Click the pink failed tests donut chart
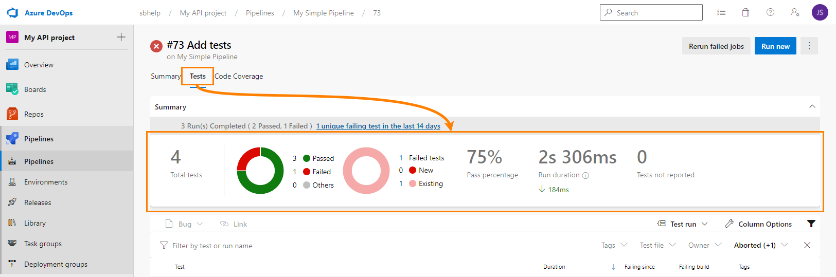836x277 pixels. (x=366, y=171)
